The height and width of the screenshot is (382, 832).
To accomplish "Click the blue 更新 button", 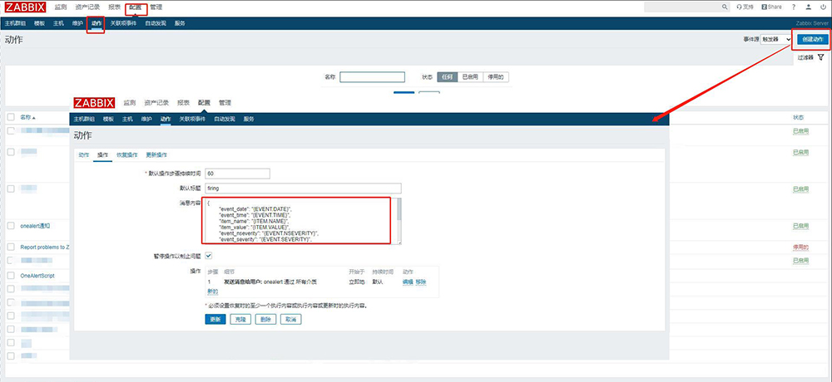I will point(215,320).
